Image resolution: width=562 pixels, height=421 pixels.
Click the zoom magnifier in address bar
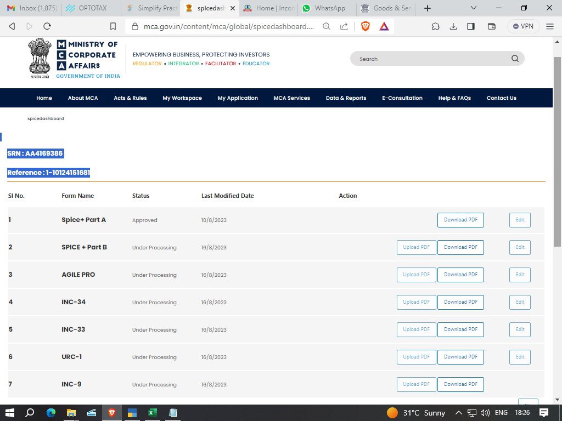point(326,26)
